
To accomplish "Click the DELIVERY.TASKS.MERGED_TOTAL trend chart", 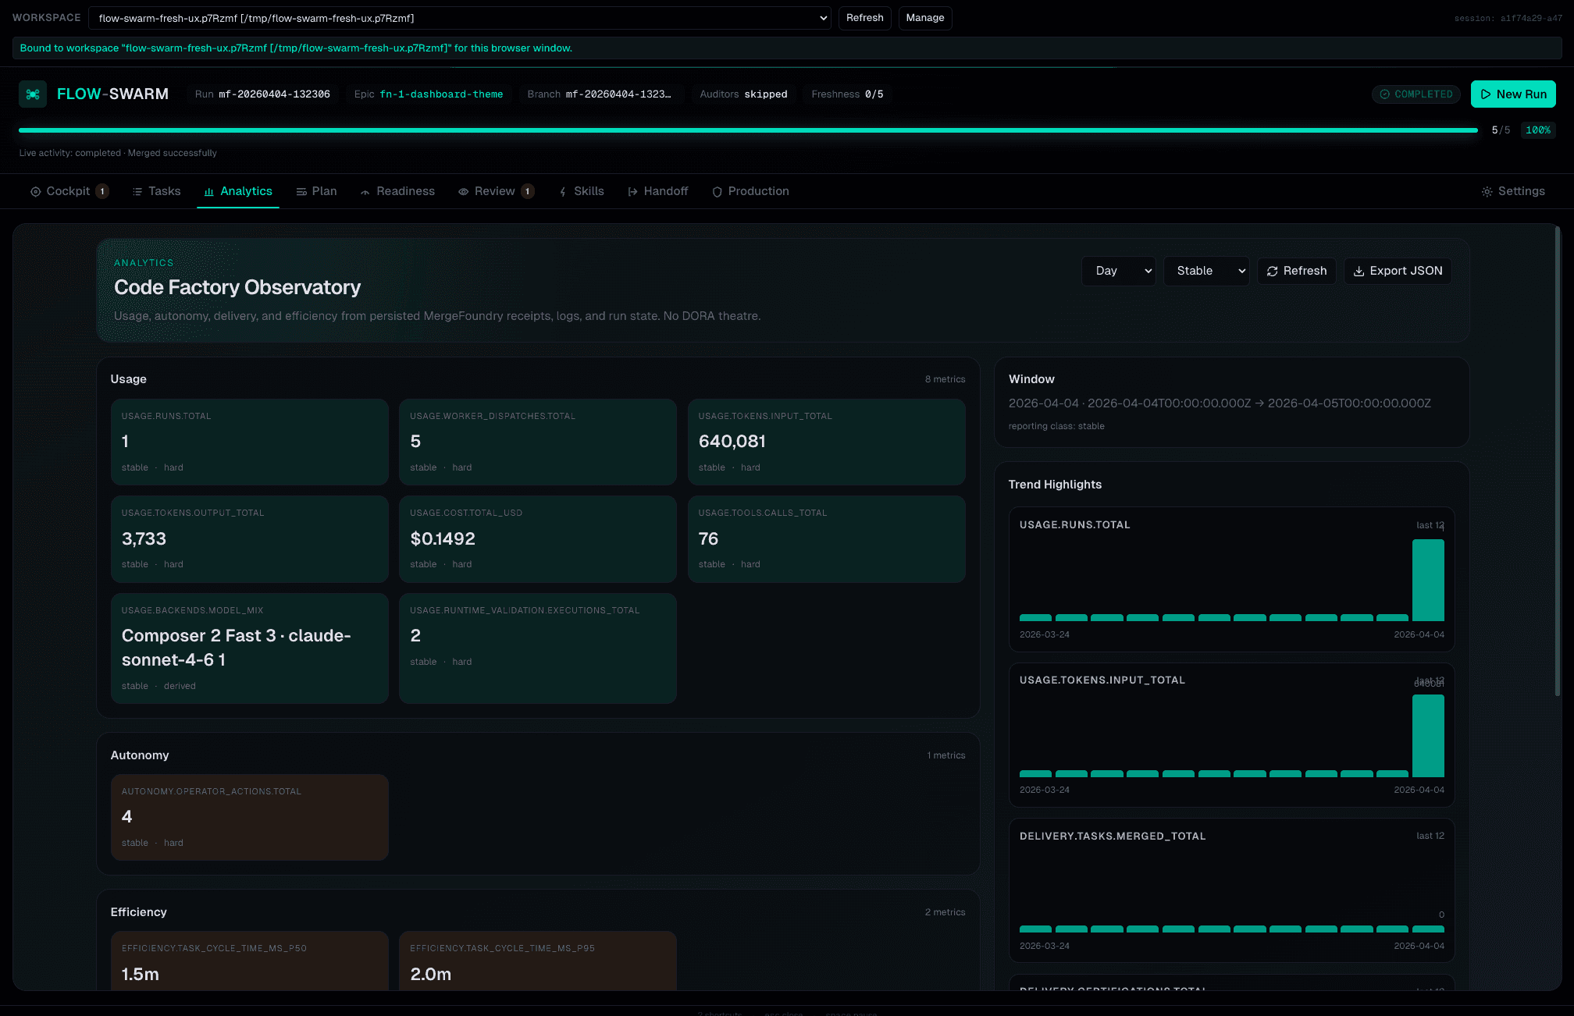I will pyautogui.click(x=1231, y=890).
